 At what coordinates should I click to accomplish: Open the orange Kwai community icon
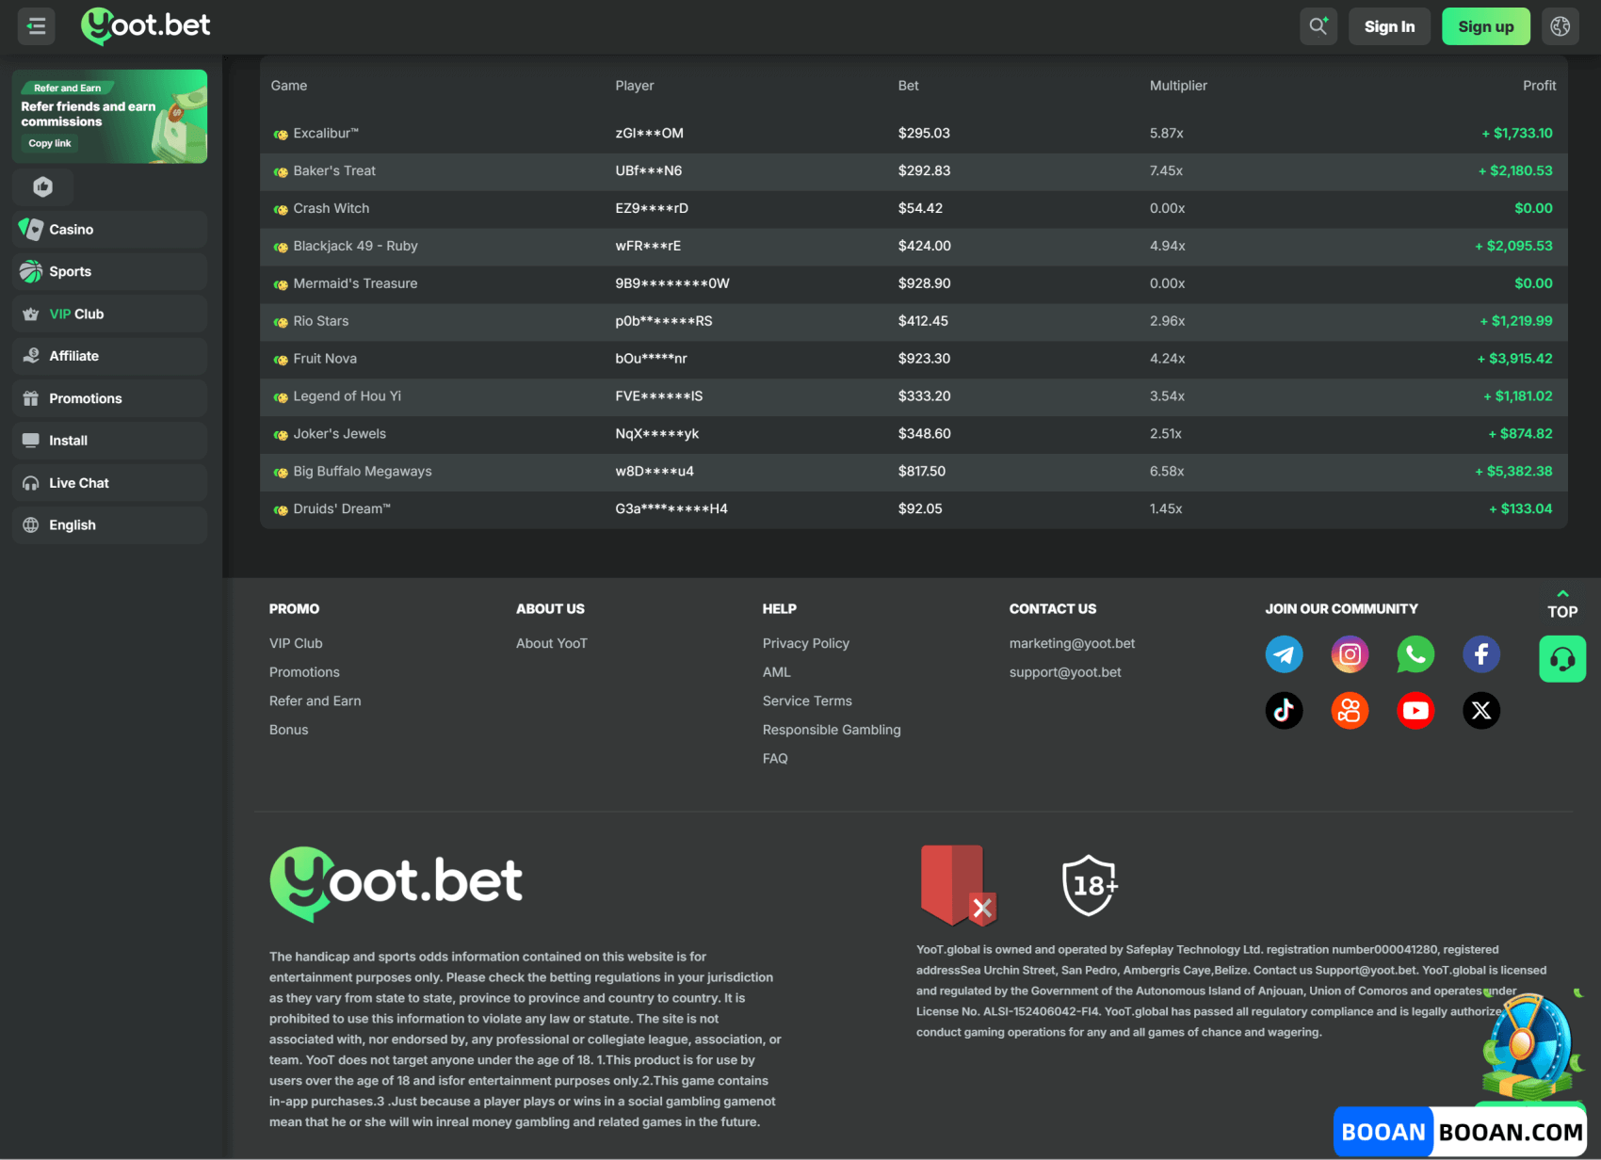coord(1350,711)
